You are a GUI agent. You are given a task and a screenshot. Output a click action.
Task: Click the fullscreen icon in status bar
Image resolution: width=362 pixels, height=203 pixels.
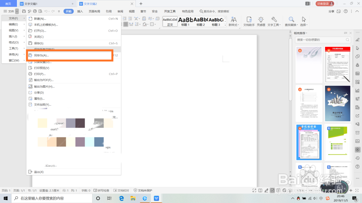(254, 190)
